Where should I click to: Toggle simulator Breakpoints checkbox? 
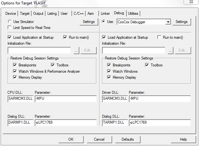pyautogui.click(x=15, y=65)
